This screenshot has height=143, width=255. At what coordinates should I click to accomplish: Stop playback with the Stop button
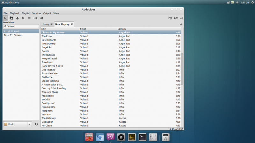[29, 18]
